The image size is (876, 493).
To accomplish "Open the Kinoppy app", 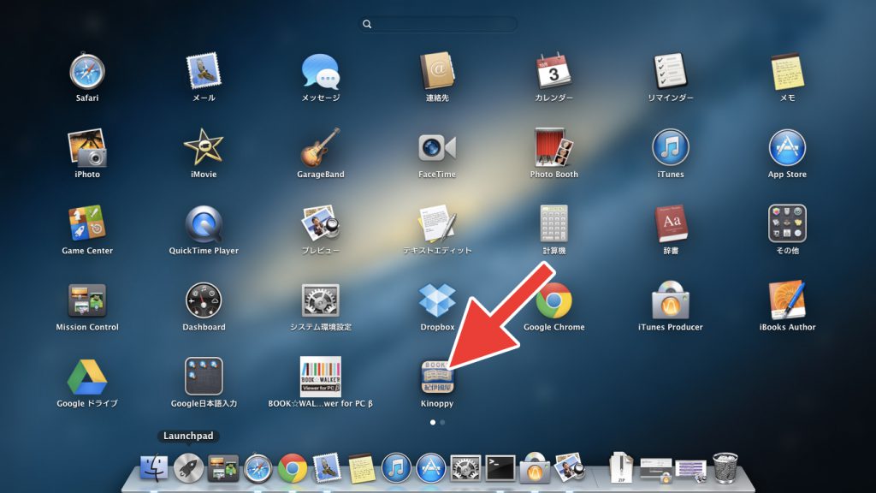I will 437,377.
